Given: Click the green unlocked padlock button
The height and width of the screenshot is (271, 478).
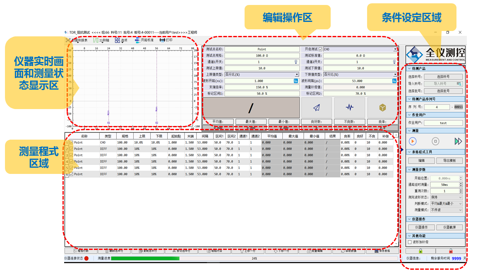Looking at the screenshot, I should pos(420,251).
